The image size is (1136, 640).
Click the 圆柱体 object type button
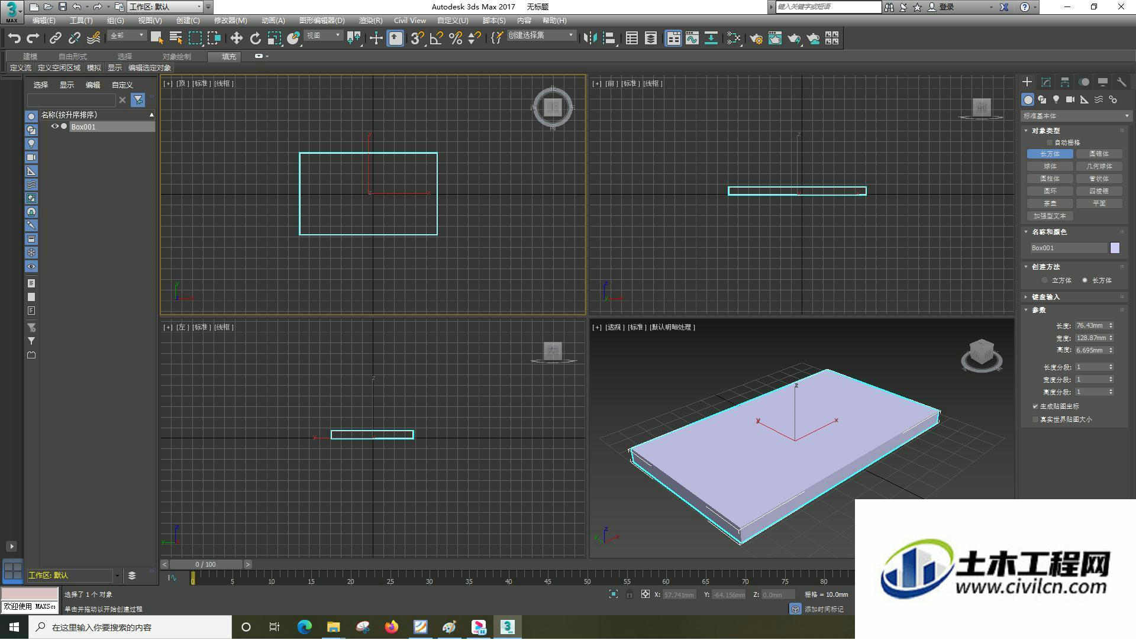tap(1050, 179)
